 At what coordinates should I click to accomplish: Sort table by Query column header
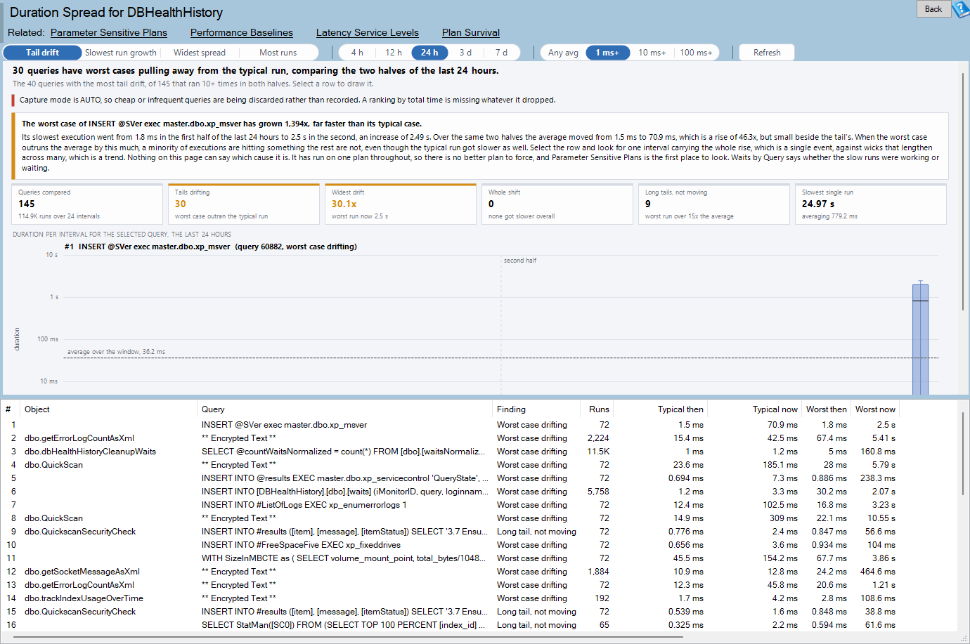click(345, 409)
